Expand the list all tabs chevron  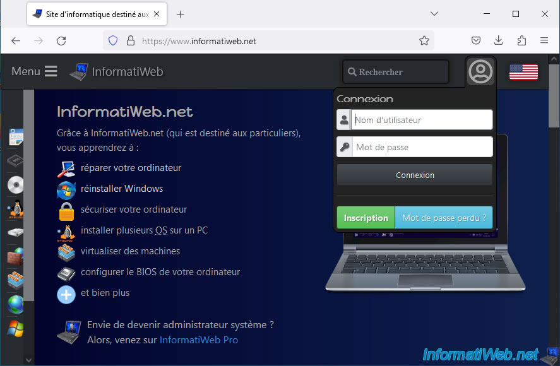click(x=434, y=14)
